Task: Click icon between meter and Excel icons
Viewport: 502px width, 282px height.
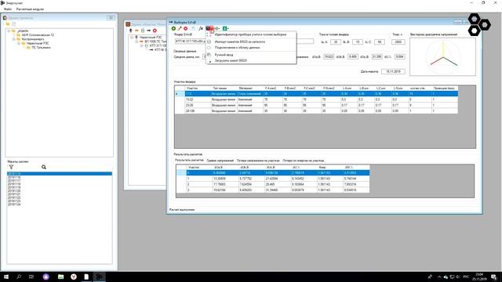Action: [216, 28]
